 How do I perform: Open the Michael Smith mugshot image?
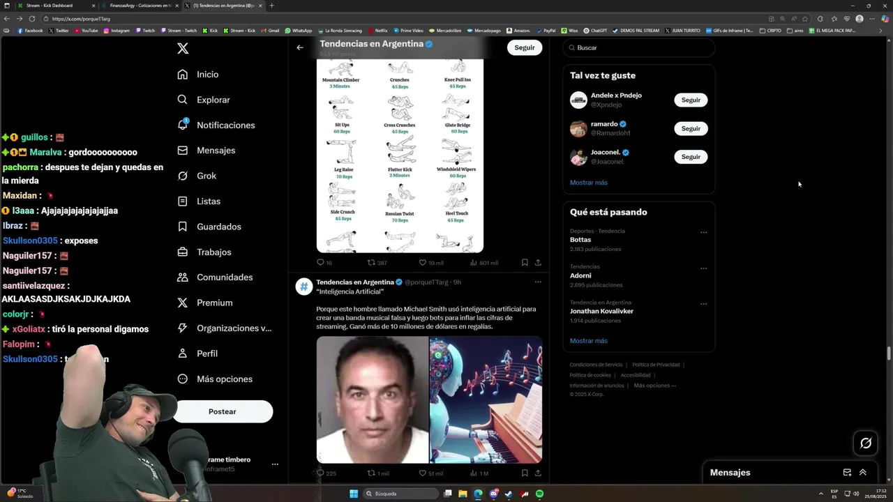click(x=372, y=400)
